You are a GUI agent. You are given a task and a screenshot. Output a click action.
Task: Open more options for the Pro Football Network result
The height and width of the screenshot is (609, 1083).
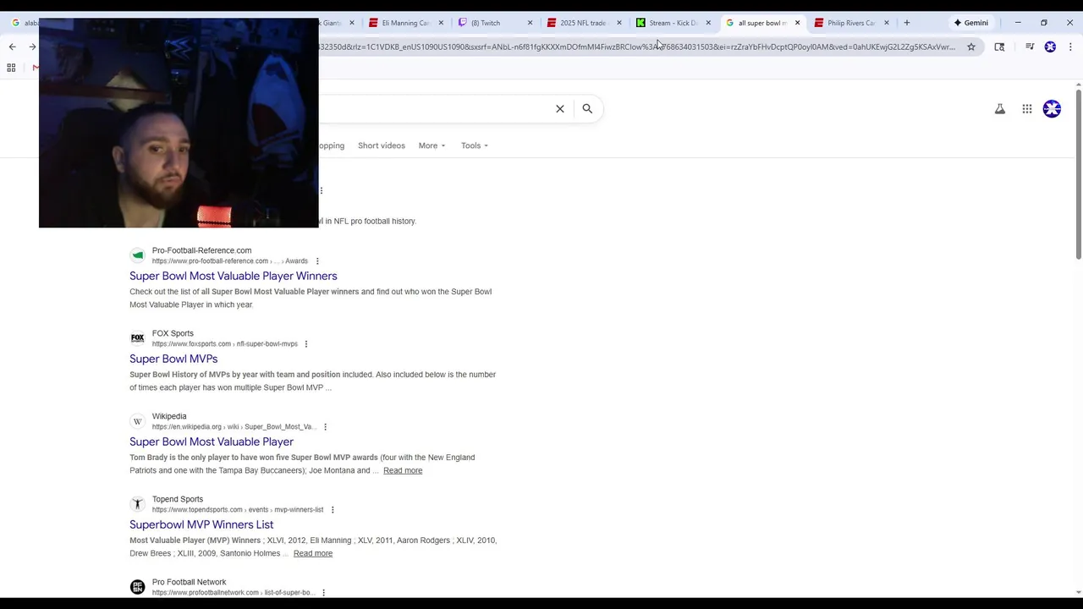[323, 593]
